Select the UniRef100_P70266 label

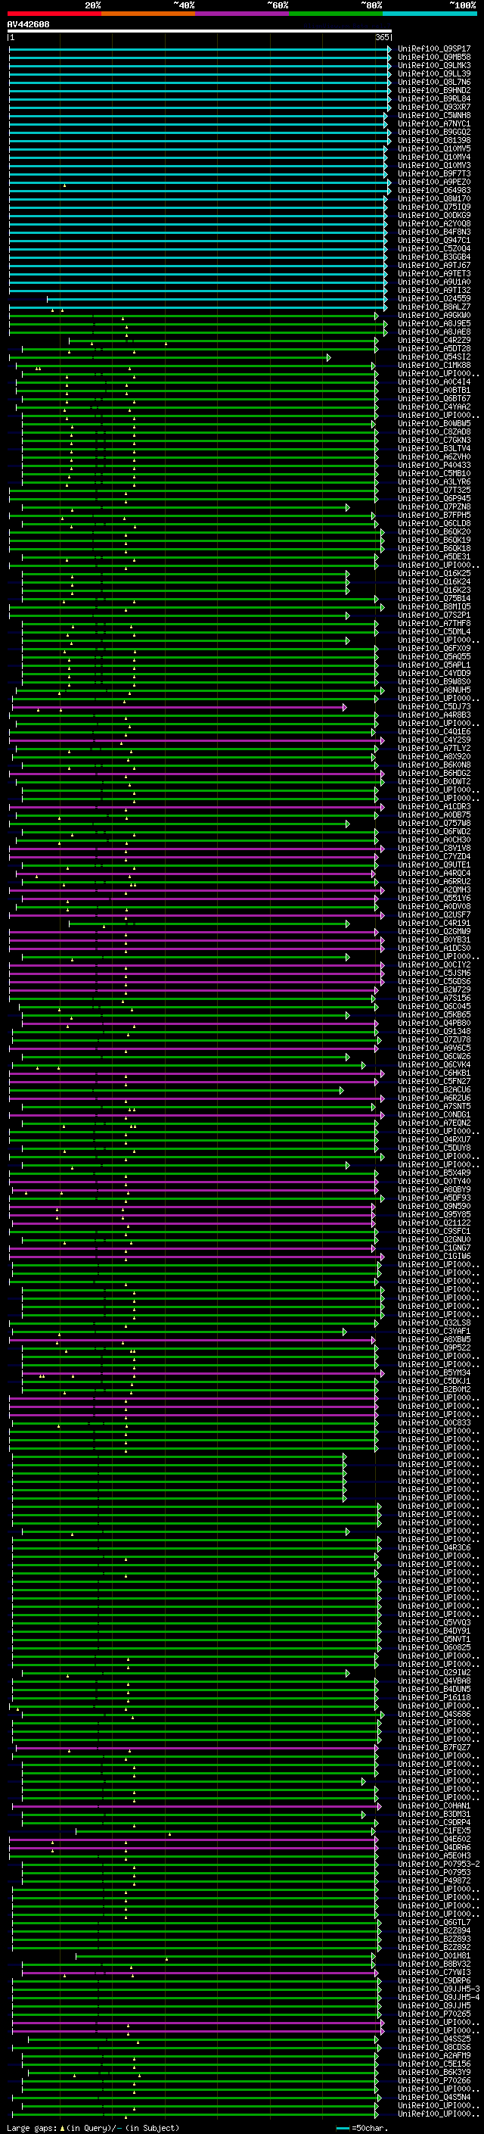433,2080
